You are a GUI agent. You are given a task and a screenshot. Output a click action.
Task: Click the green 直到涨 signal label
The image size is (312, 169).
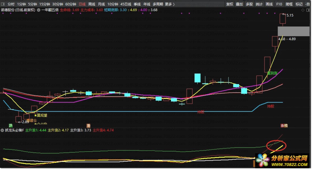click(272, 73)
